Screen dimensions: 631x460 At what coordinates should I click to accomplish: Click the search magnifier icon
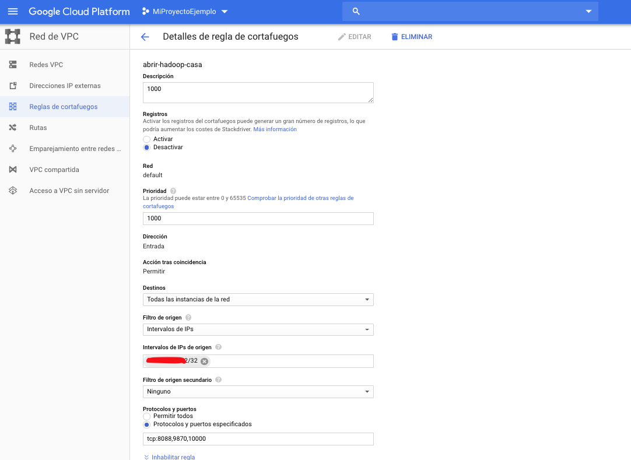(356, 11)
